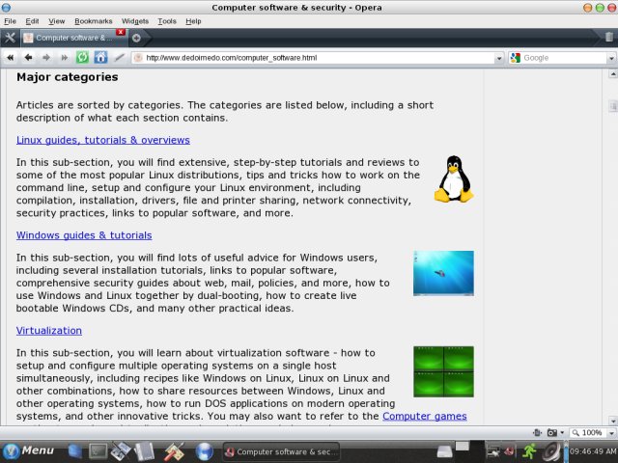
Task: Open the document papers icon on taskbar
Action: pyautogui.click(x=144, y=451)
